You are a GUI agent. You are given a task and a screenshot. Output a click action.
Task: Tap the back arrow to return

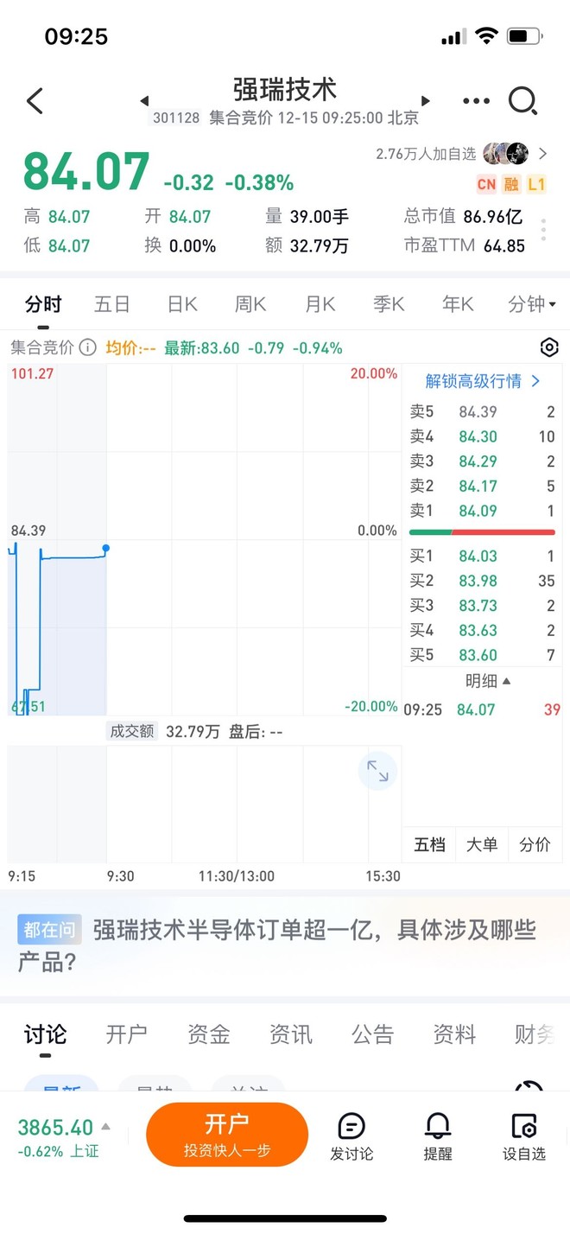pos(34,101)
